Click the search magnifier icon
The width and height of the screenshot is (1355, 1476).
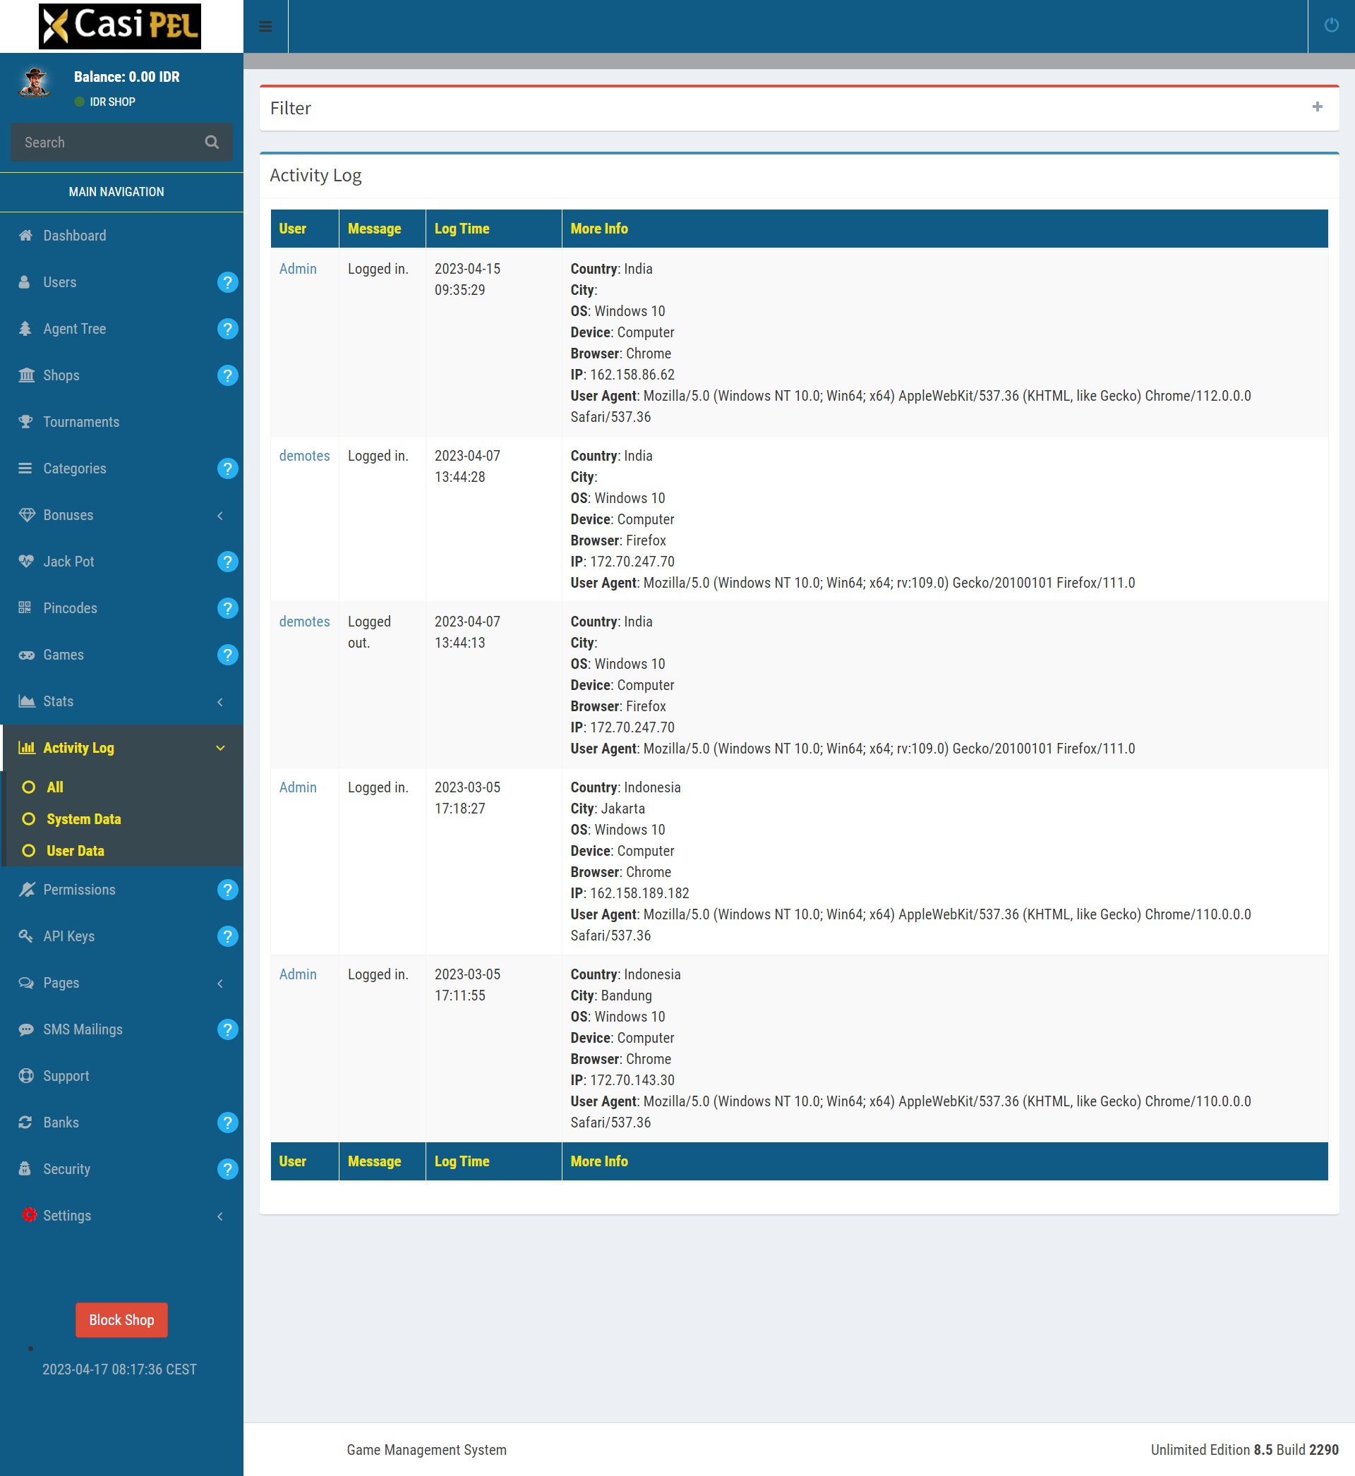tap(212, 143)
